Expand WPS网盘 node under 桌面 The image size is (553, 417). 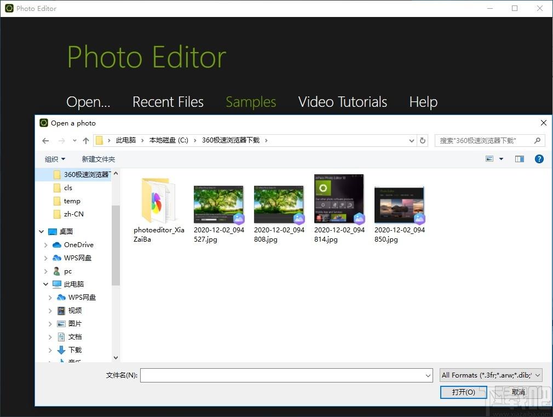click(x=46, y=258)
